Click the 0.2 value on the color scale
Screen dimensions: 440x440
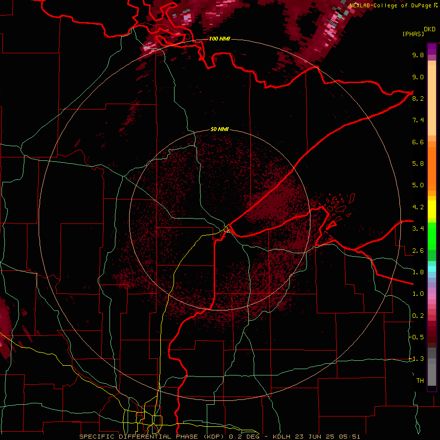[x=418, y=316]
